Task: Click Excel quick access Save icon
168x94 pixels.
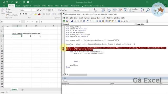Action: [3, 2]
